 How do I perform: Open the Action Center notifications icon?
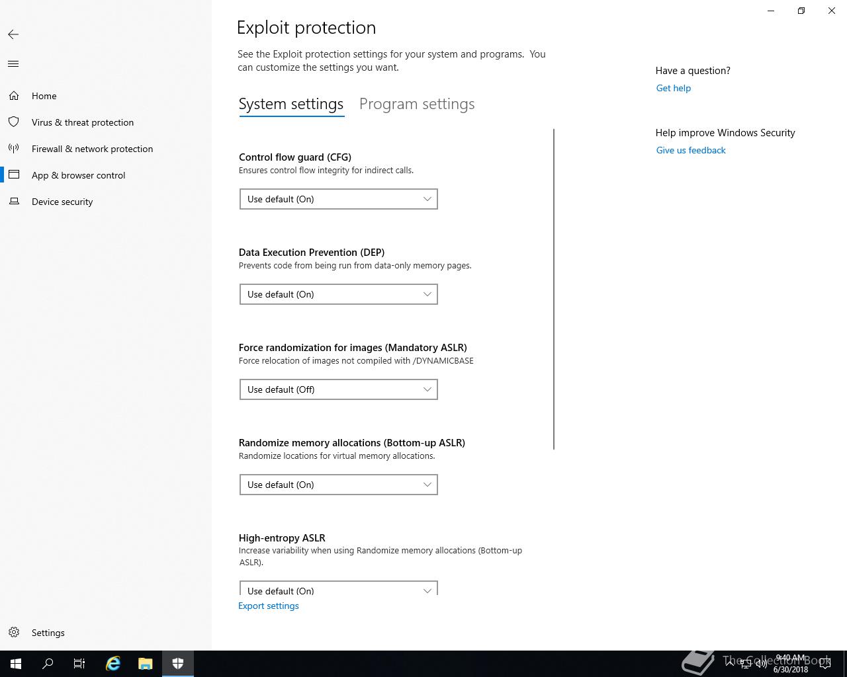[x=825, y=664]
